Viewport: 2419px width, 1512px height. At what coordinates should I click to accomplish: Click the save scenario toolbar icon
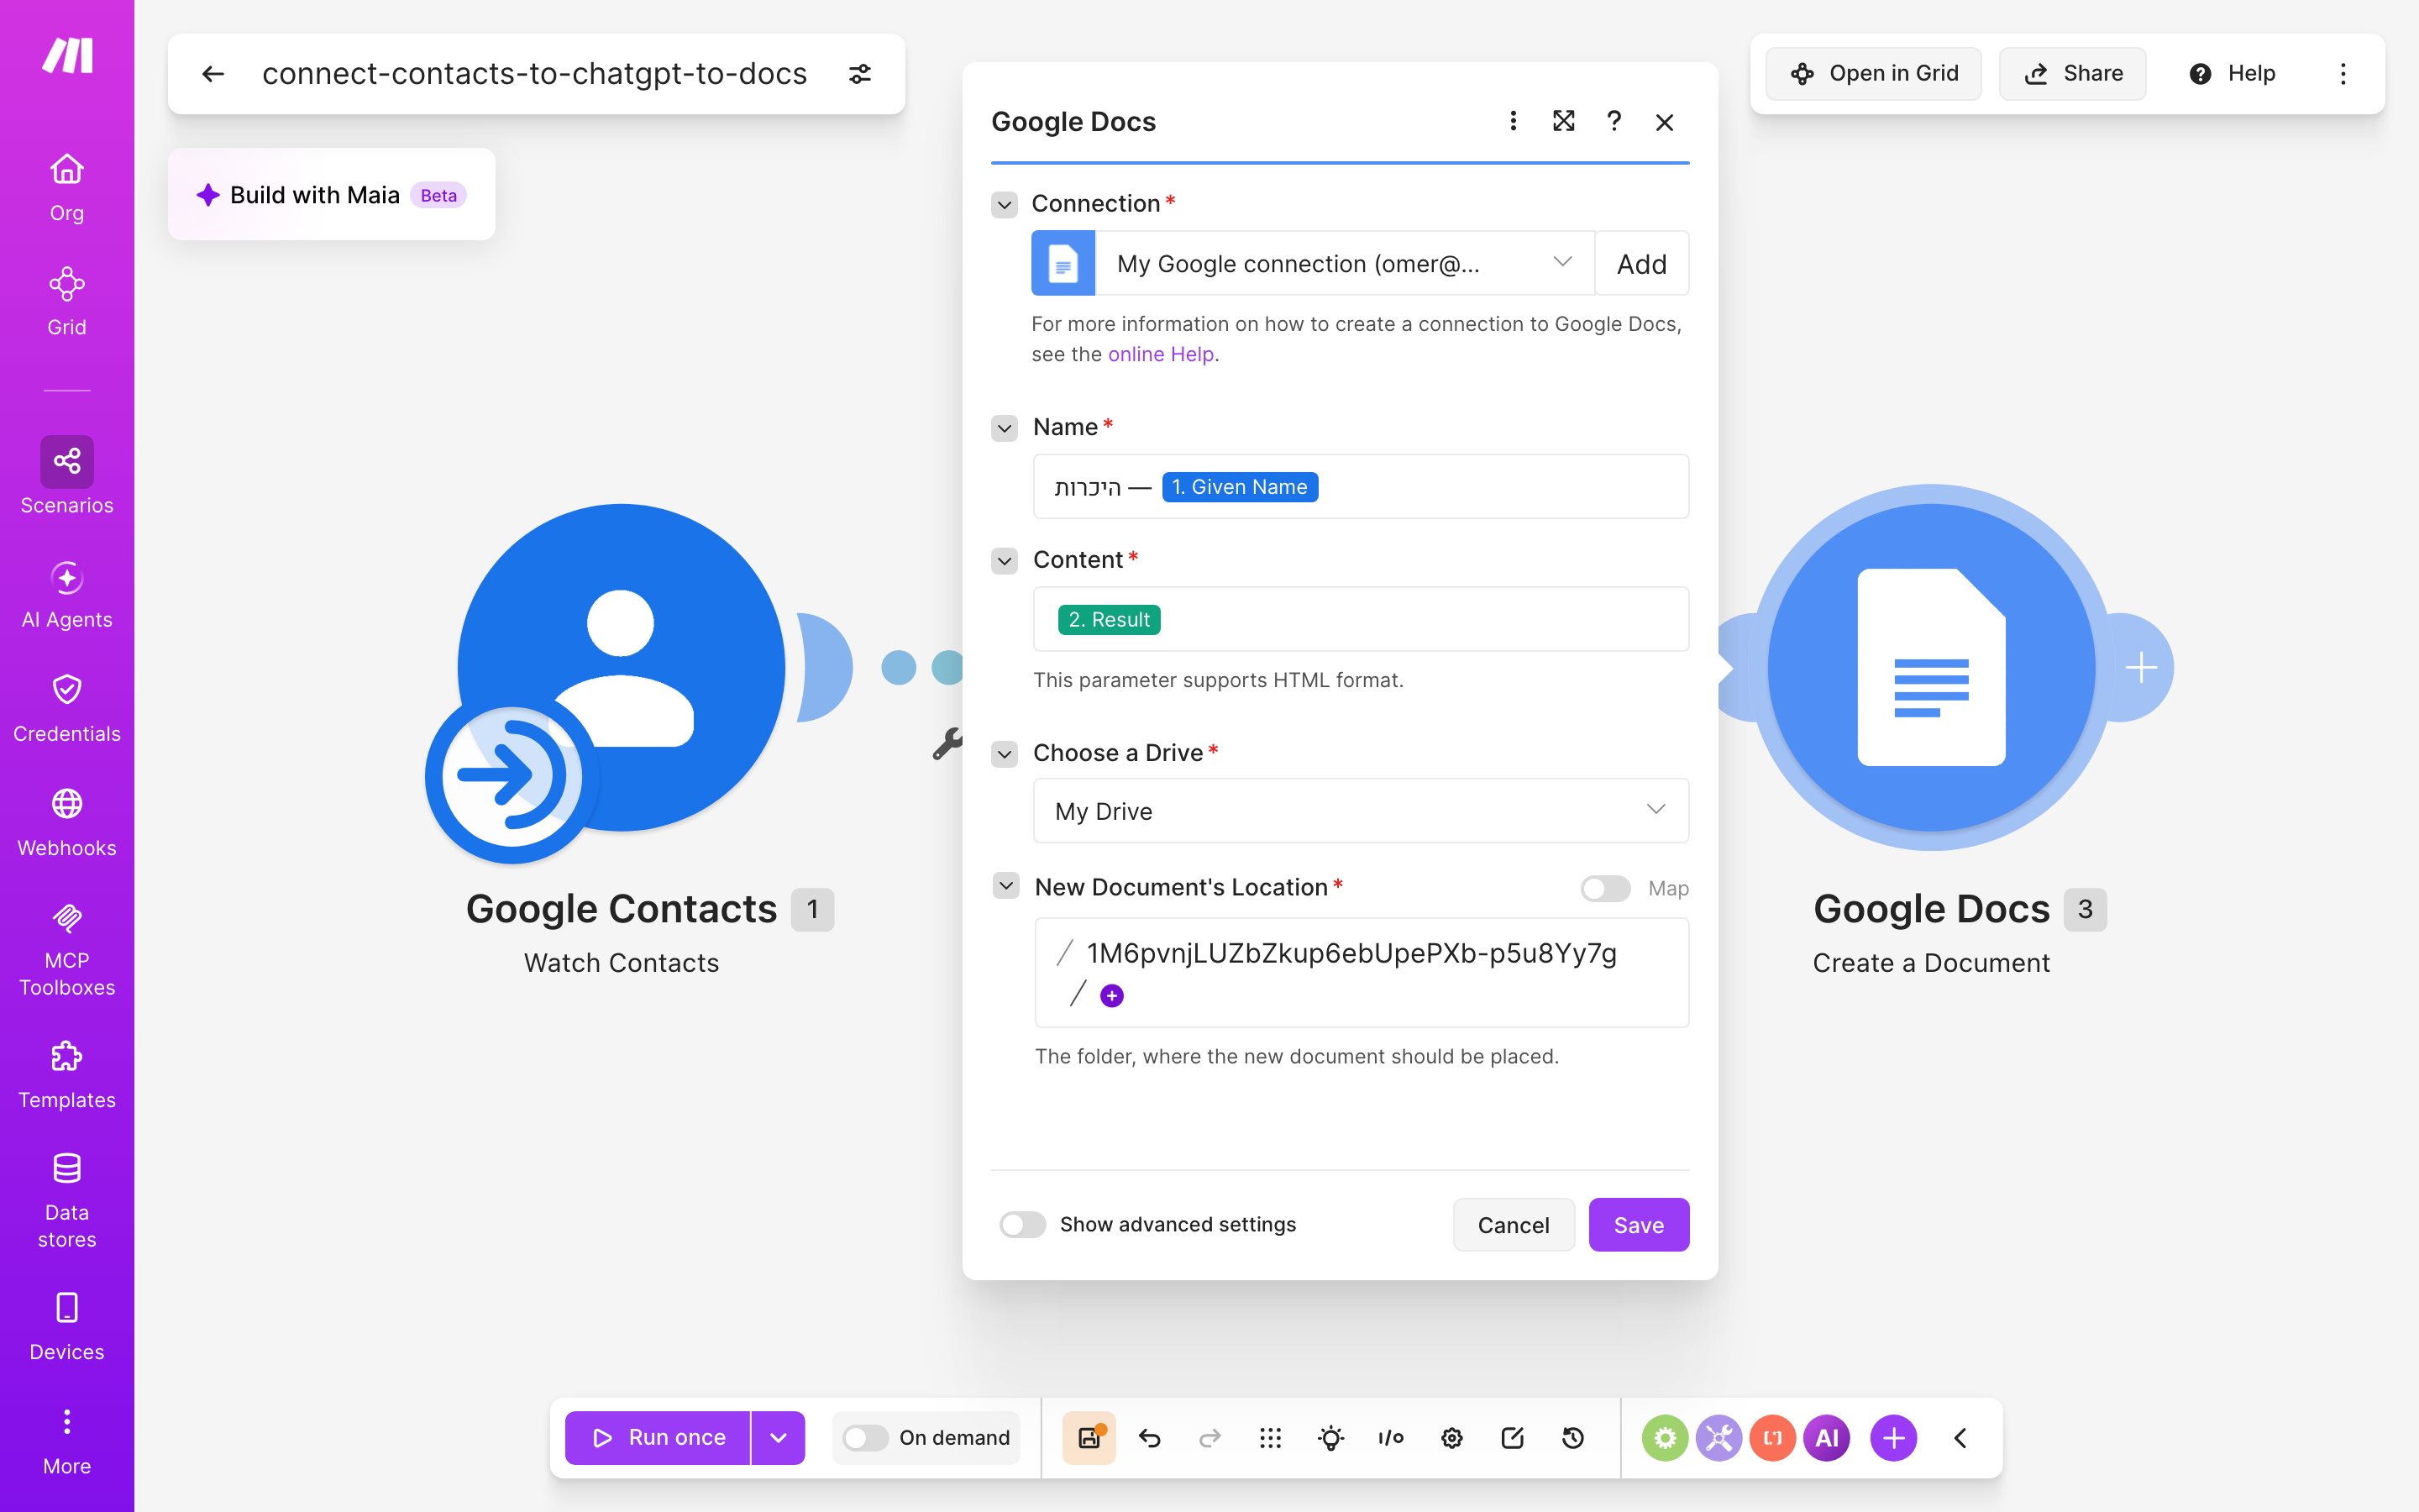tap(1089, 1438)
